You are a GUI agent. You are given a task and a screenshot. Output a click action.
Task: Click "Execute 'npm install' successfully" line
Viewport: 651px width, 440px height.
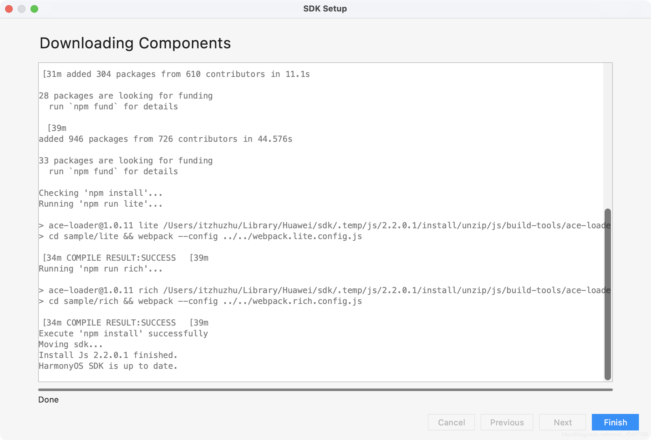click(x=123, y=333)
